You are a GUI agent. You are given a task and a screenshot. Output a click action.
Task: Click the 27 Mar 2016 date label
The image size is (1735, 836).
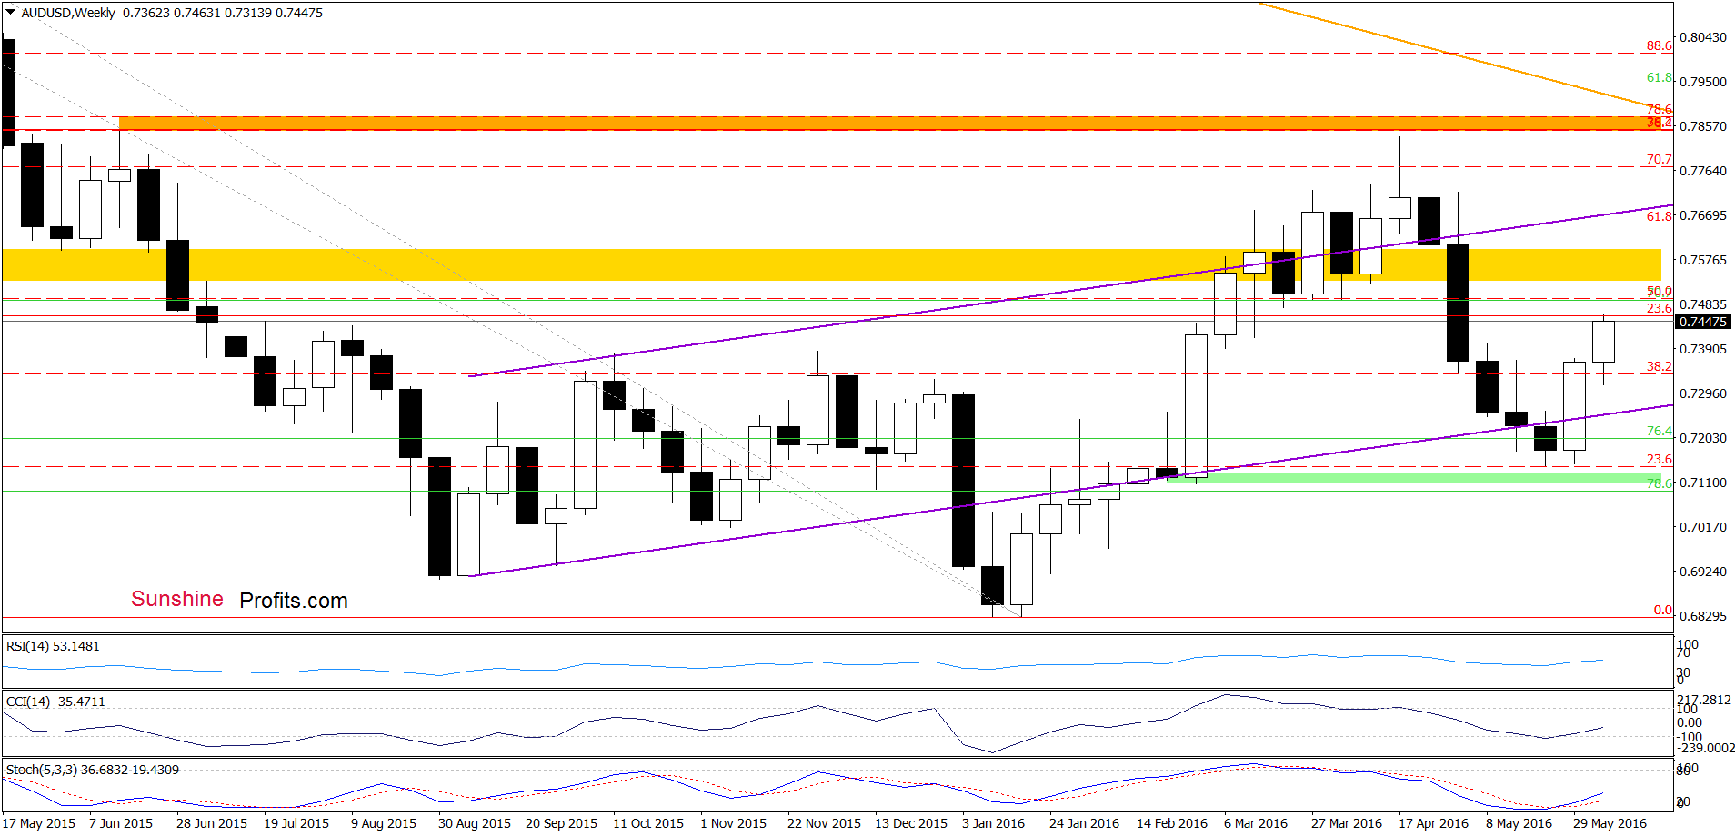(1347, 823)
